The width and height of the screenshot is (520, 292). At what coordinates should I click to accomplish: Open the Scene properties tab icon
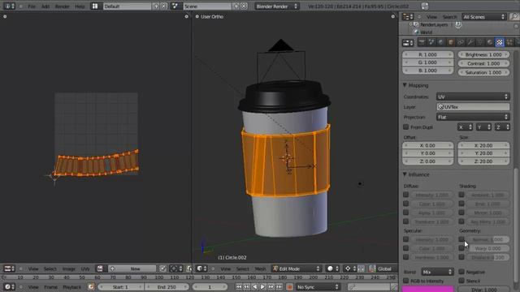[431, 42]
